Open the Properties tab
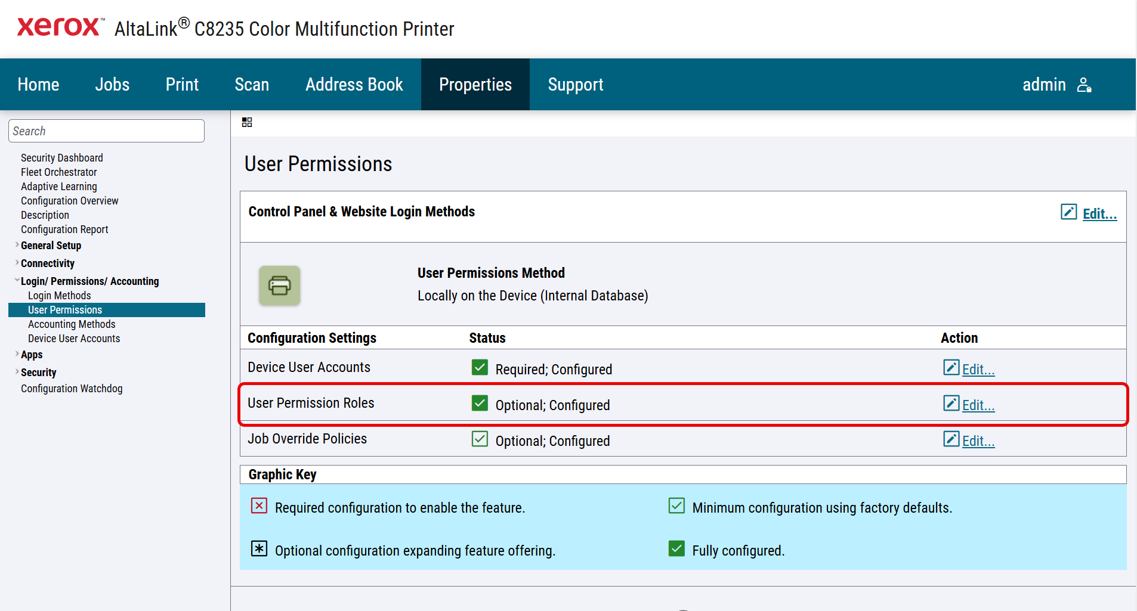 pyautogui.click(x=475, y=85)
